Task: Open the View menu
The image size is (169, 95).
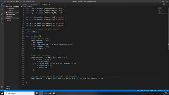Action: coord(17,1)
